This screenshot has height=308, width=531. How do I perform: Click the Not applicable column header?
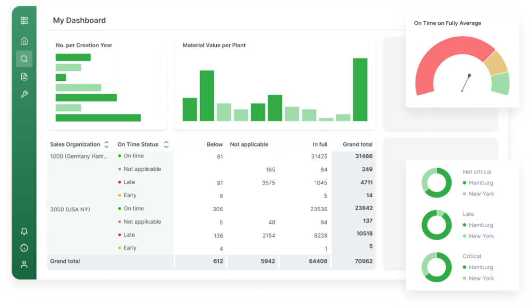[x=250, y=144]
